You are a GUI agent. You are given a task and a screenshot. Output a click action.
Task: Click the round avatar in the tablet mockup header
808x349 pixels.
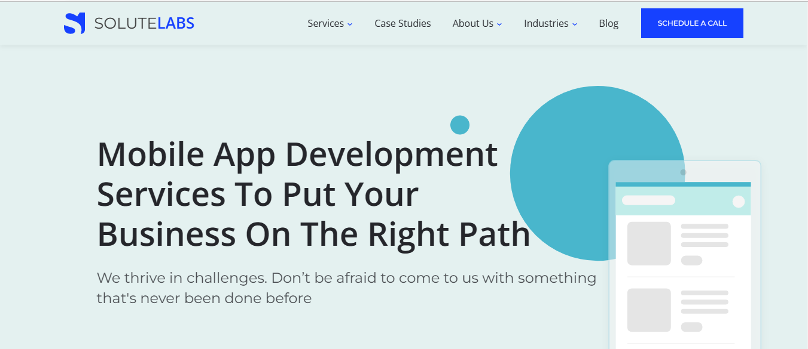[x=739, y=202]
